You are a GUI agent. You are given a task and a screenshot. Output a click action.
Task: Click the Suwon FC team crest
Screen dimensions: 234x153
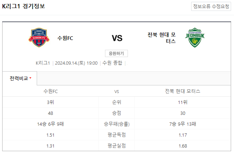point(39,37)
